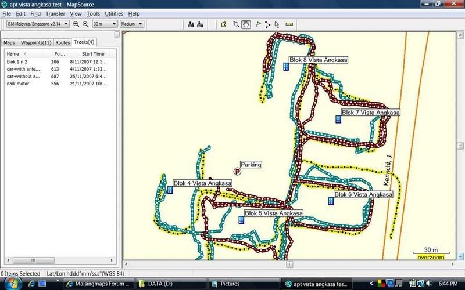The height and width of the screenshot is (290, 465).
Task: Sort tracks by Start Time column header
Action: [91, 54]
